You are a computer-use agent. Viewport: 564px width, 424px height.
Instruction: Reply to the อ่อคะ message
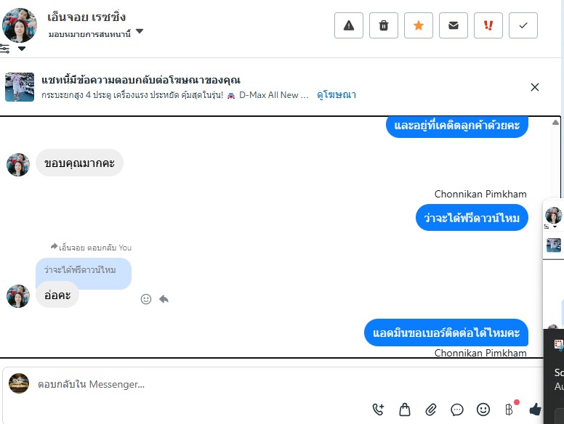(164, 299)
